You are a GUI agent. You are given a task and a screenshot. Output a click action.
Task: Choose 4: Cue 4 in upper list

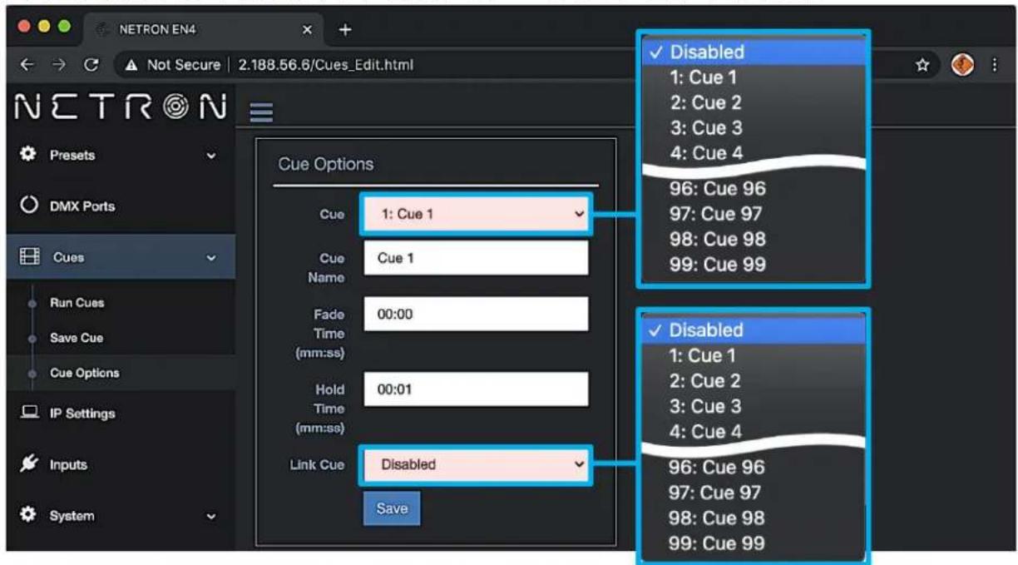pos(705,153)
